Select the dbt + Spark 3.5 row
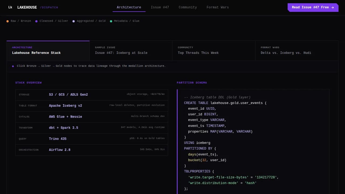The width and height of the screenshot is (345, 194). click(x=92, y=128)
